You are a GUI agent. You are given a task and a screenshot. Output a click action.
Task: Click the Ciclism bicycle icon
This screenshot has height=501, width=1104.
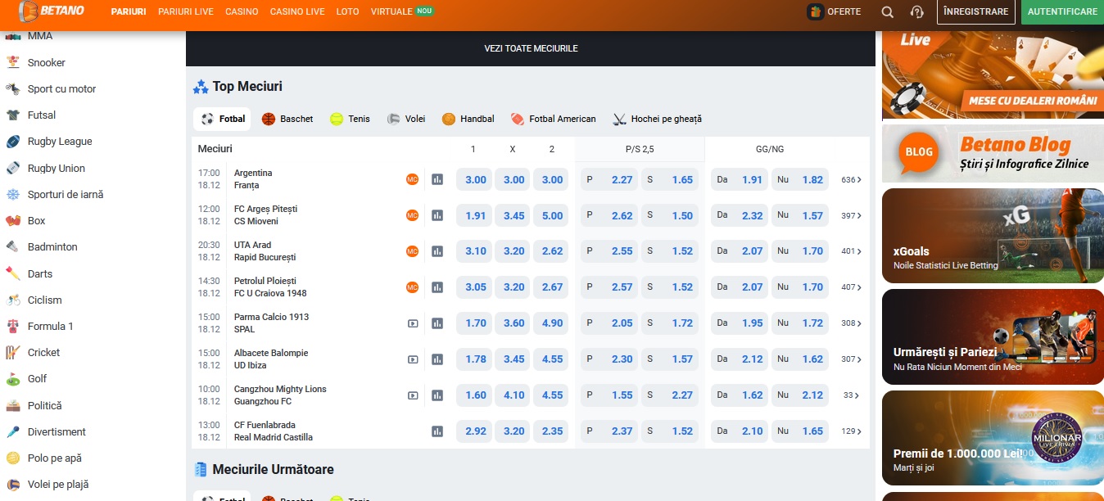[13, 300]
